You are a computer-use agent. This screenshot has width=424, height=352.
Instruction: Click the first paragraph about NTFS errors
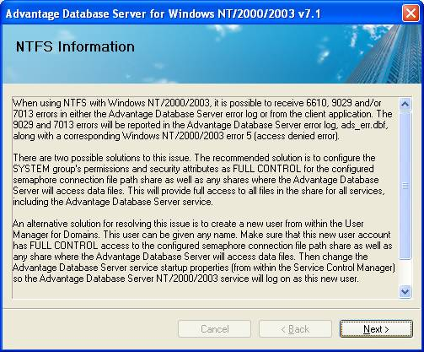pos(202,119)
